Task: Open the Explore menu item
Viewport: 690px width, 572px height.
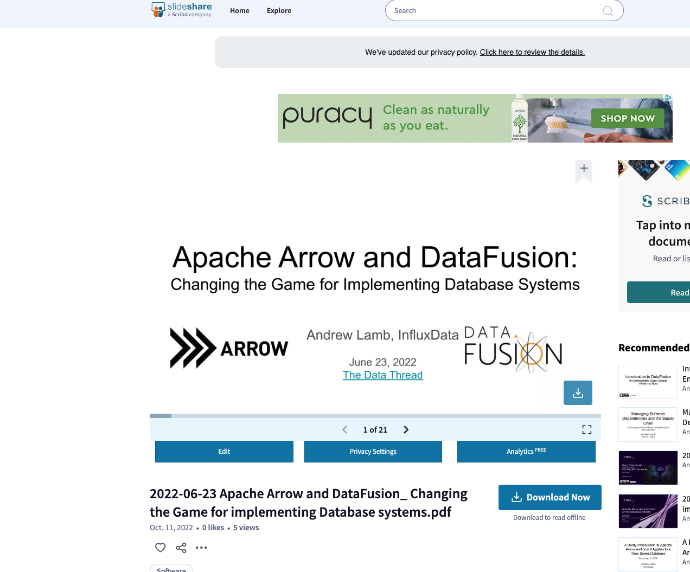Action: click(279, 10)
